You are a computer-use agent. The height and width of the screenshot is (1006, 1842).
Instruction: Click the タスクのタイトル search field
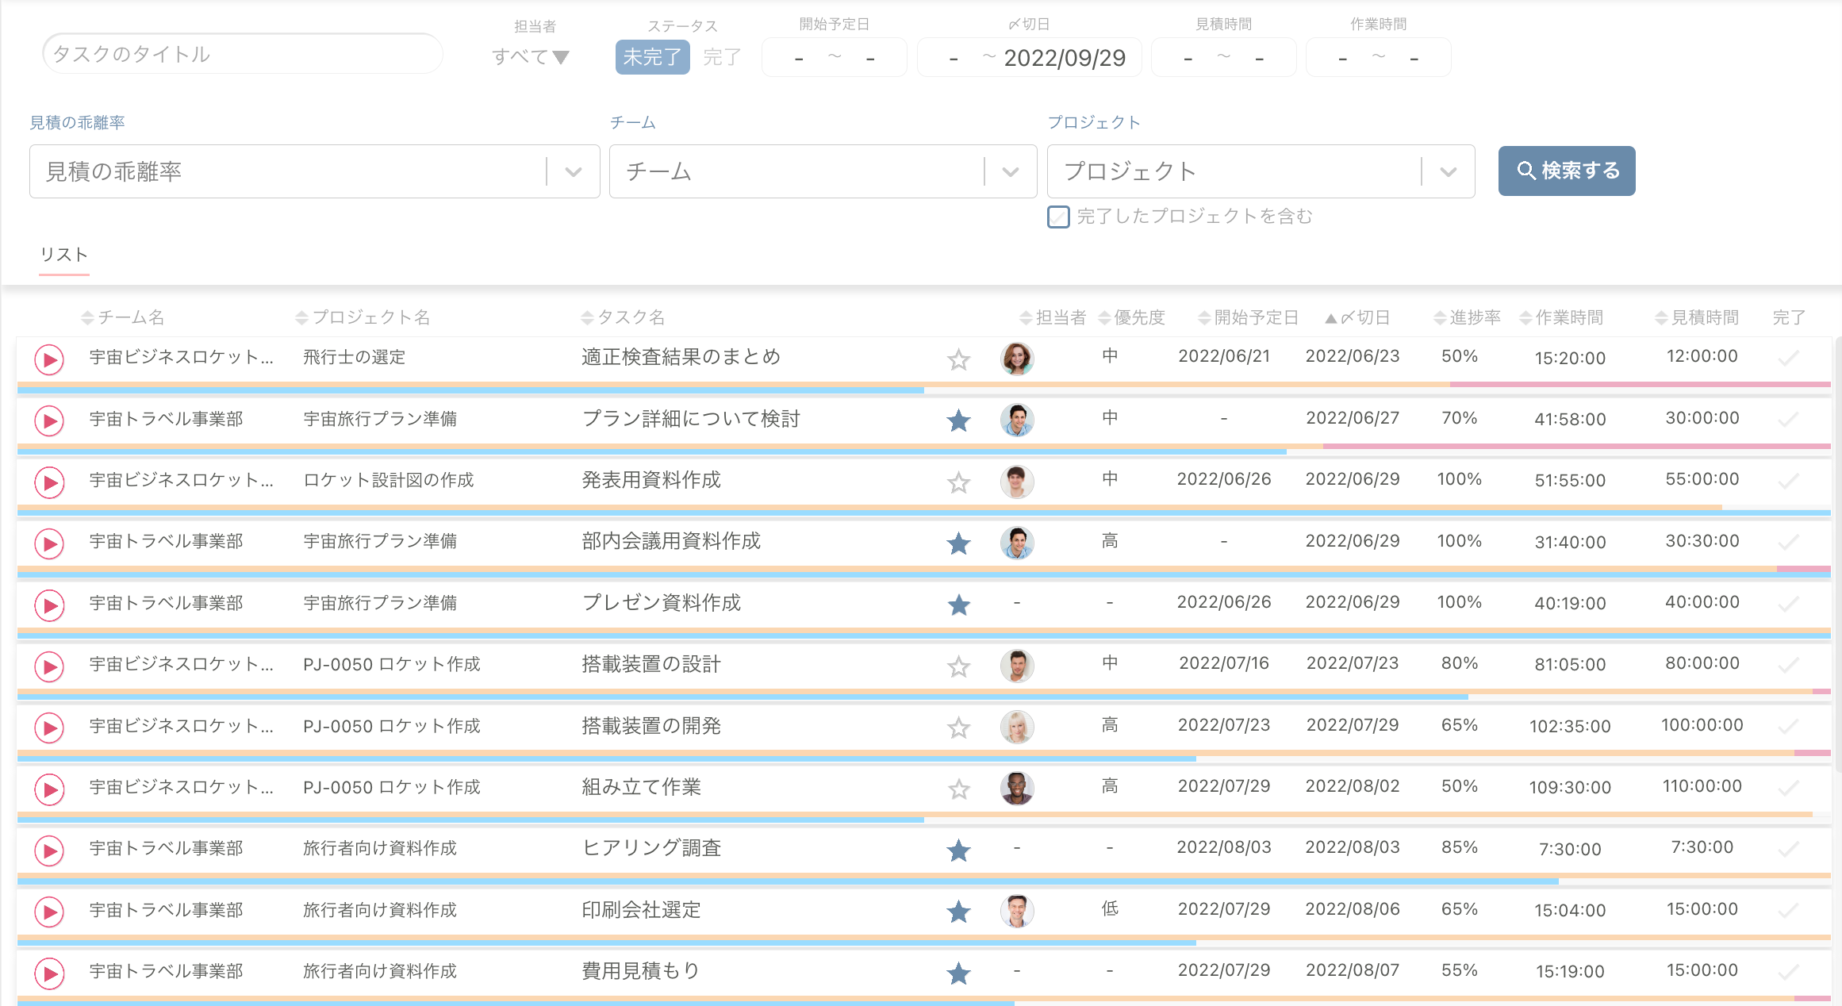pos(242,54)
